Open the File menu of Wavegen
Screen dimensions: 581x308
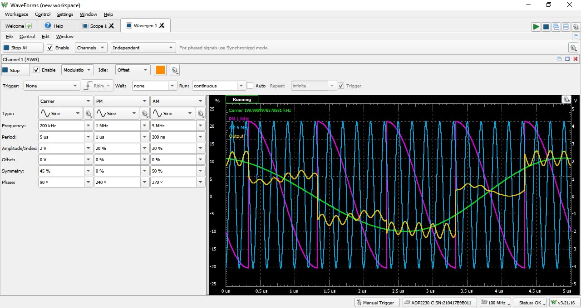click(x=9, y=37)
